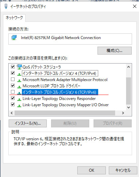Click the インストール(N)... button

(28, 123)
